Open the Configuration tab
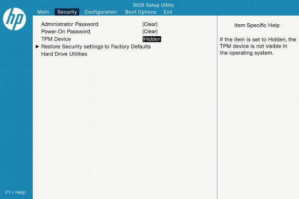 pos(101,12)
